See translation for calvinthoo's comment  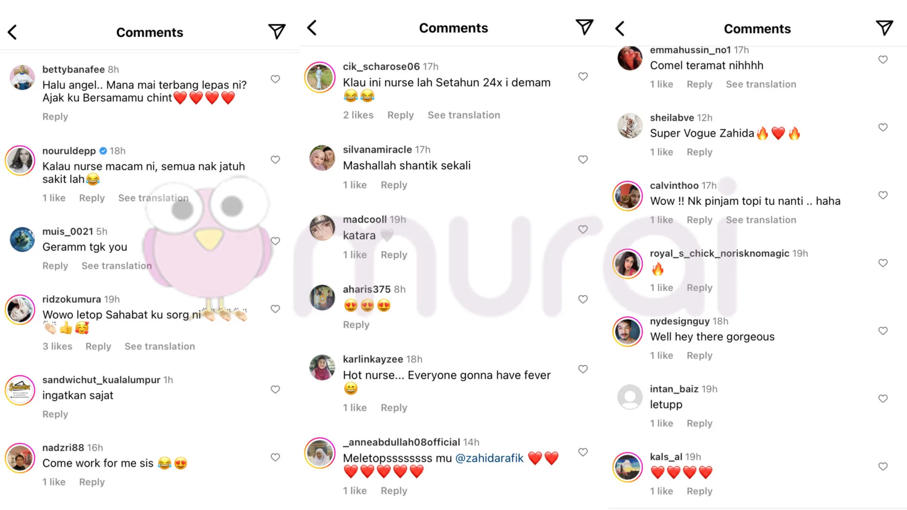pos(761,220)
